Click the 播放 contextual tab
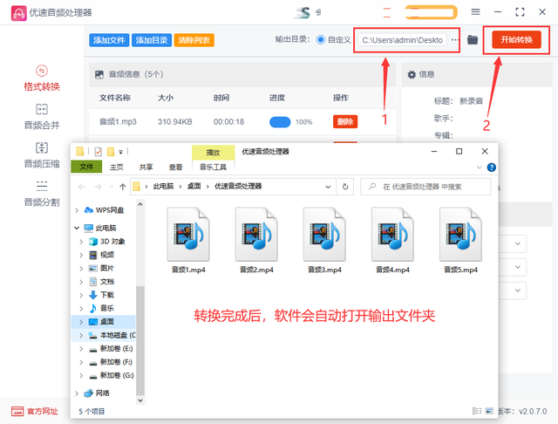The width and height of the screenshot is (558, 424). (213, 153)
